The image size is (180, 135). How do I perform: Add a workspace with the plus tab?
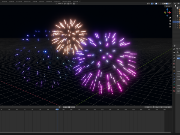click(80, 1)
